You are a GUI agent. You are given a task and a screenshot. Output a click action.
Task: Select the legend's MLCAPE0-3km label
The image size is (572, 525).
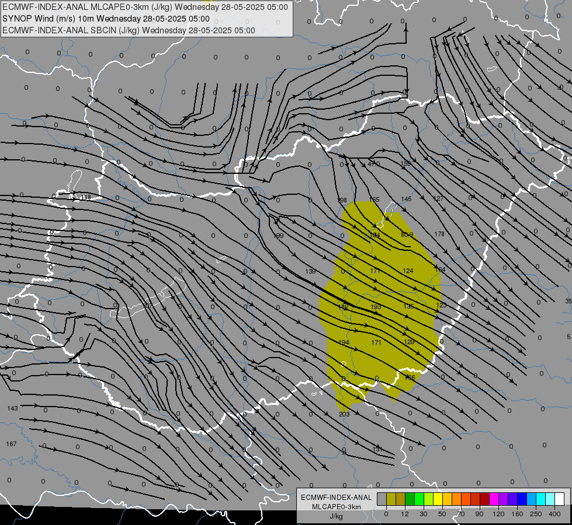pyautogui.click(x=337, y=507)
